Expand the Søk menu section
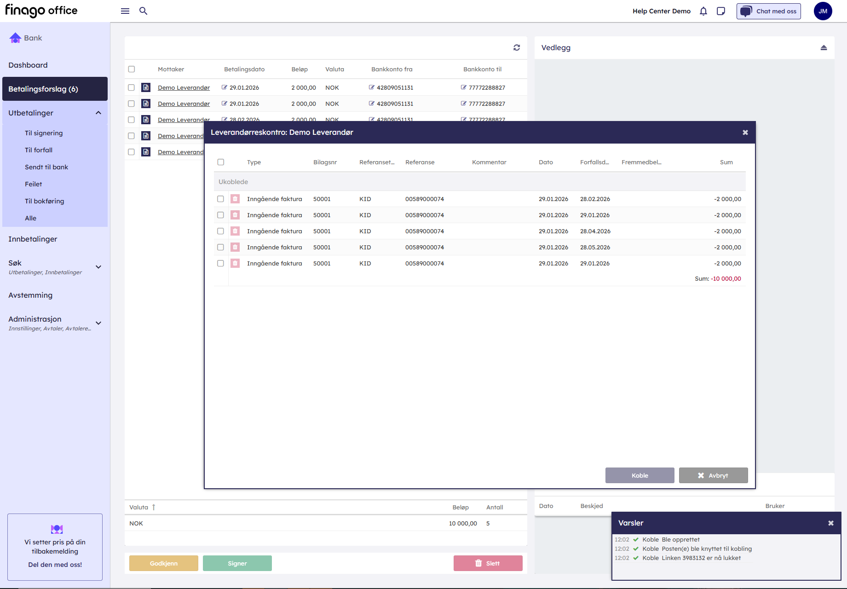This screenshot has width=847, height=589. (98, 267)
